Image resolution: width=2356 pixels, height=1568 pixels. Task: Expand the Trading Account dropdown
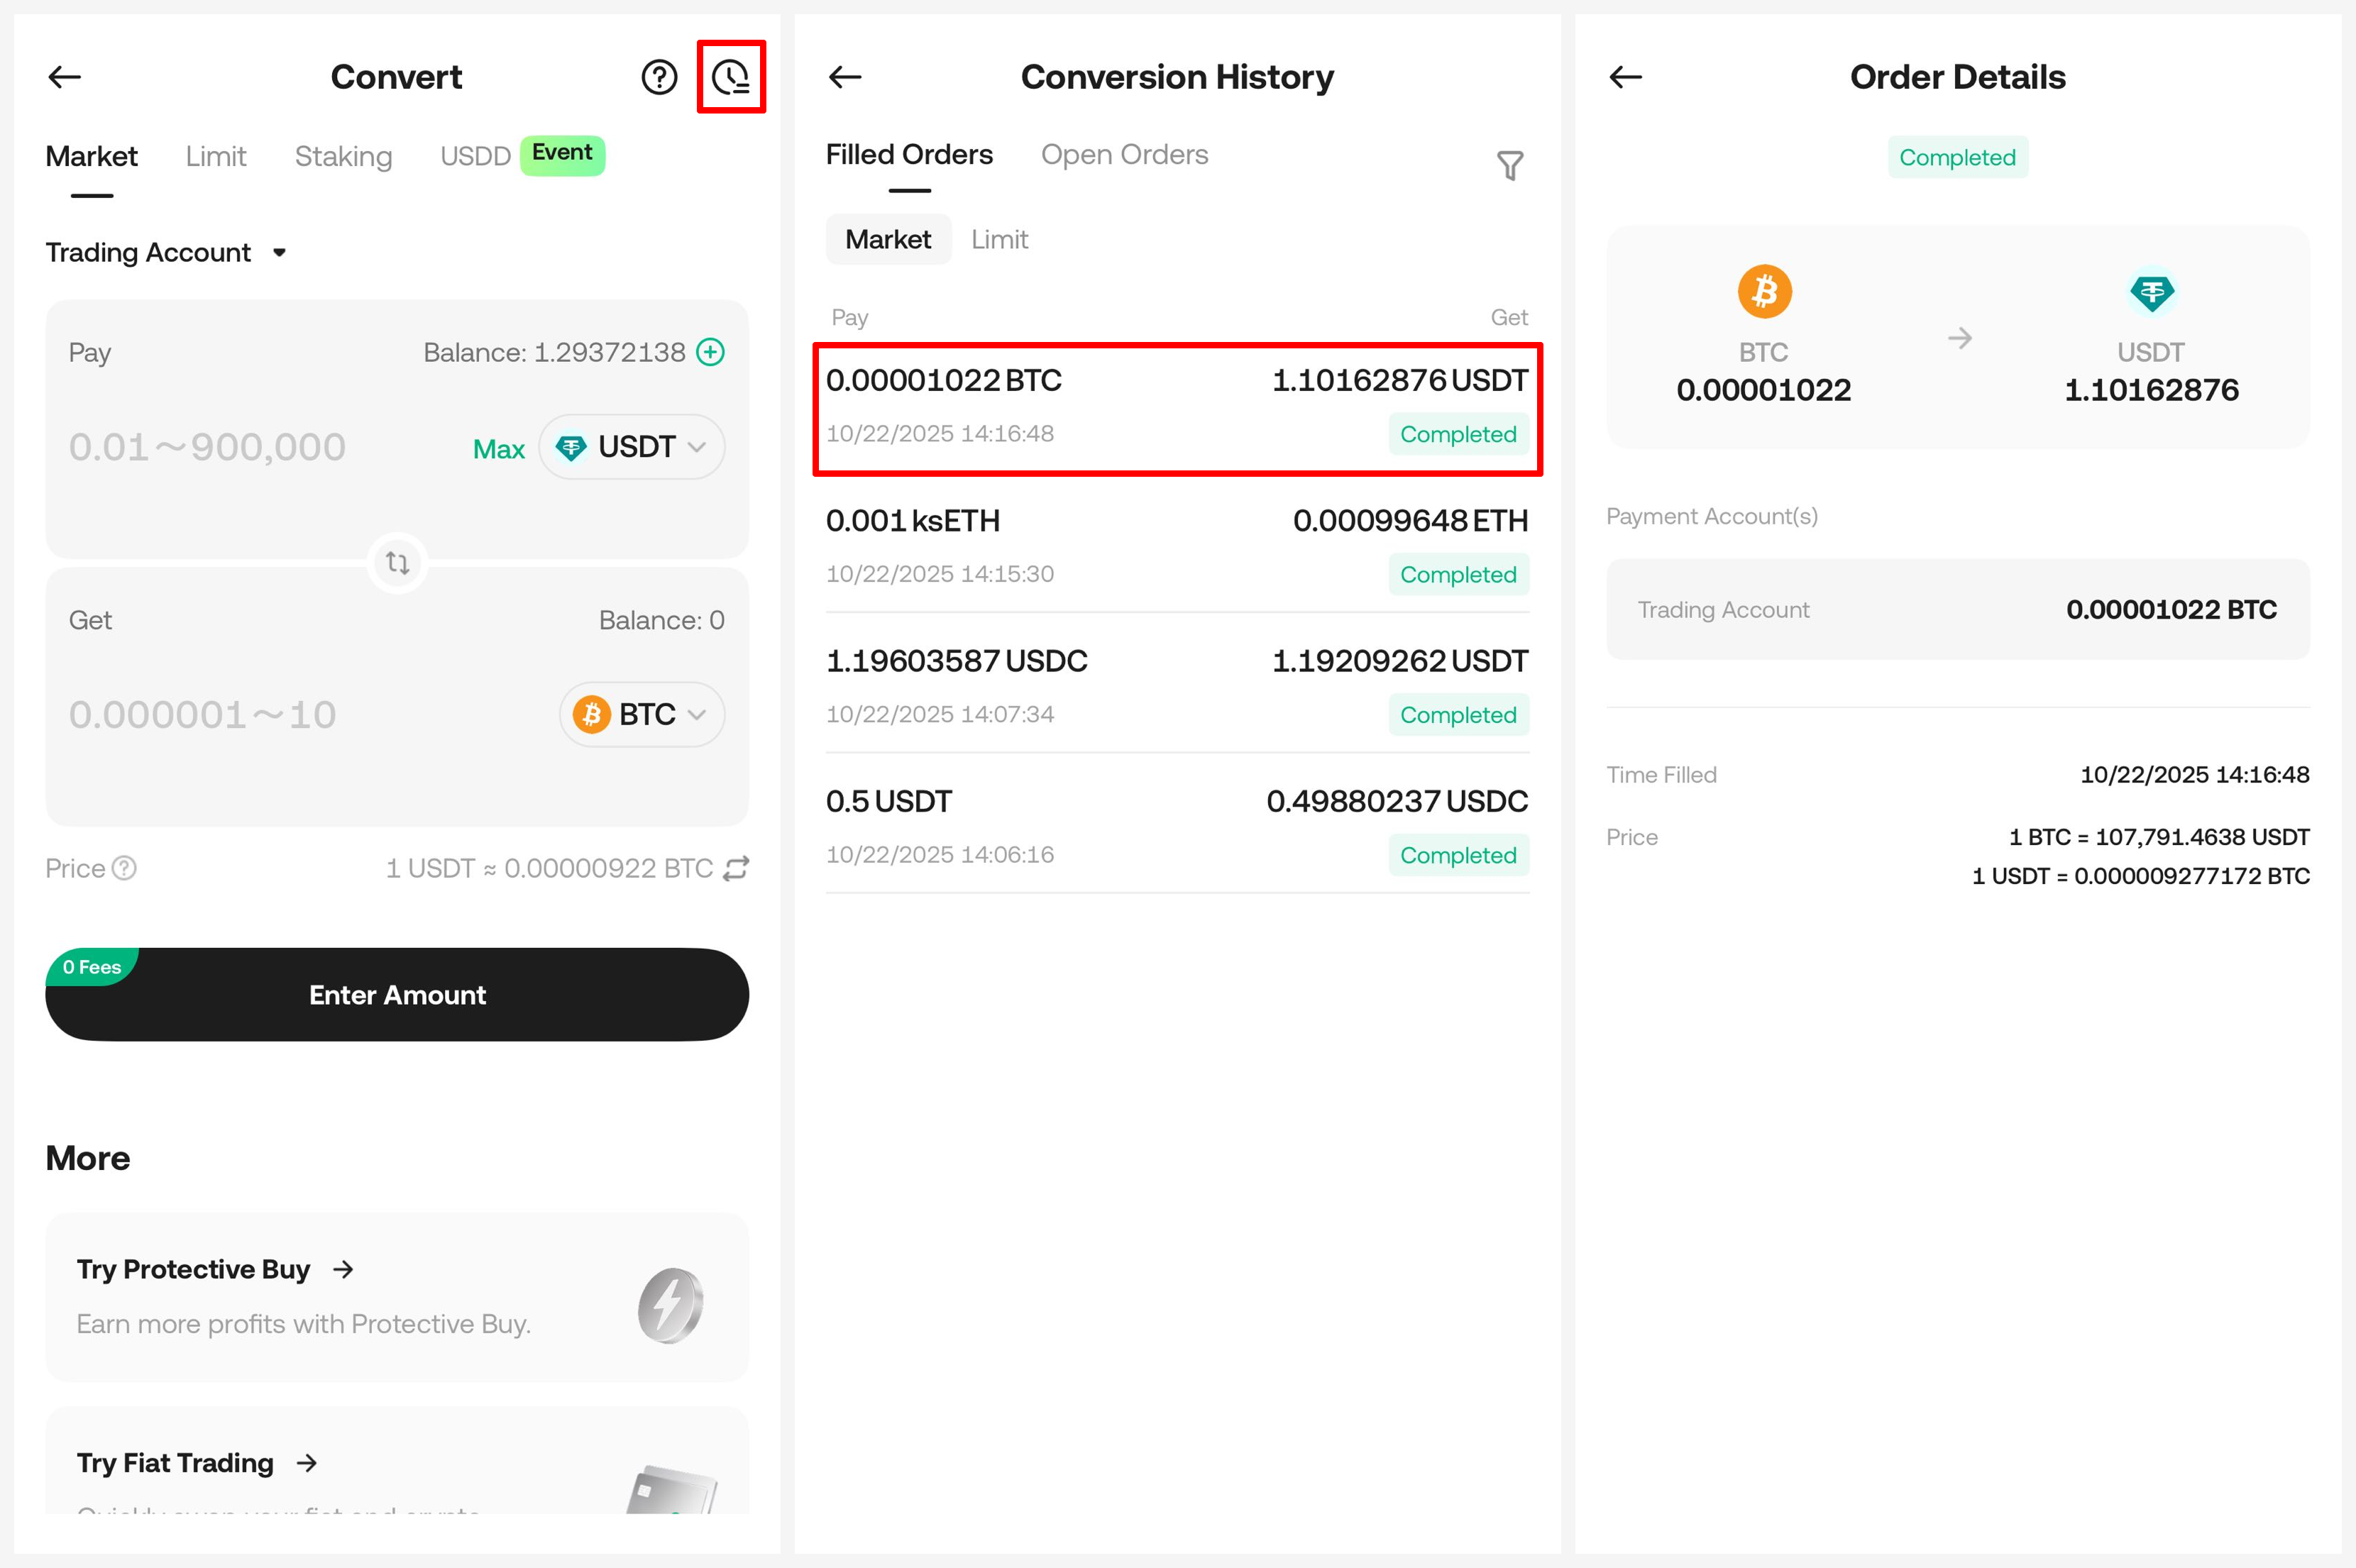[x=166, y=253]
